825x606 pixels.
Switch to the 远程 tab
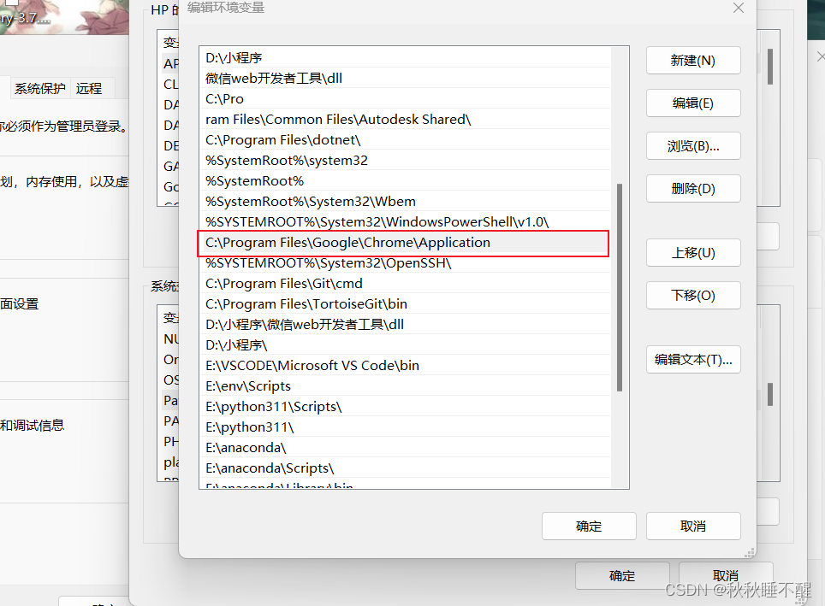point(91,87)
